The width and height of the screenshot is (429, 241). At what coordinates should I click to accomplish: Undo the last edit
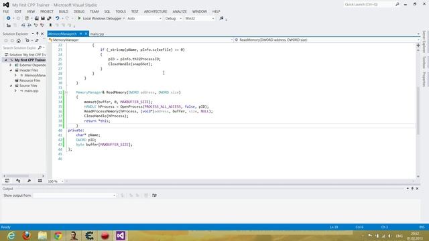click(57, 18)
